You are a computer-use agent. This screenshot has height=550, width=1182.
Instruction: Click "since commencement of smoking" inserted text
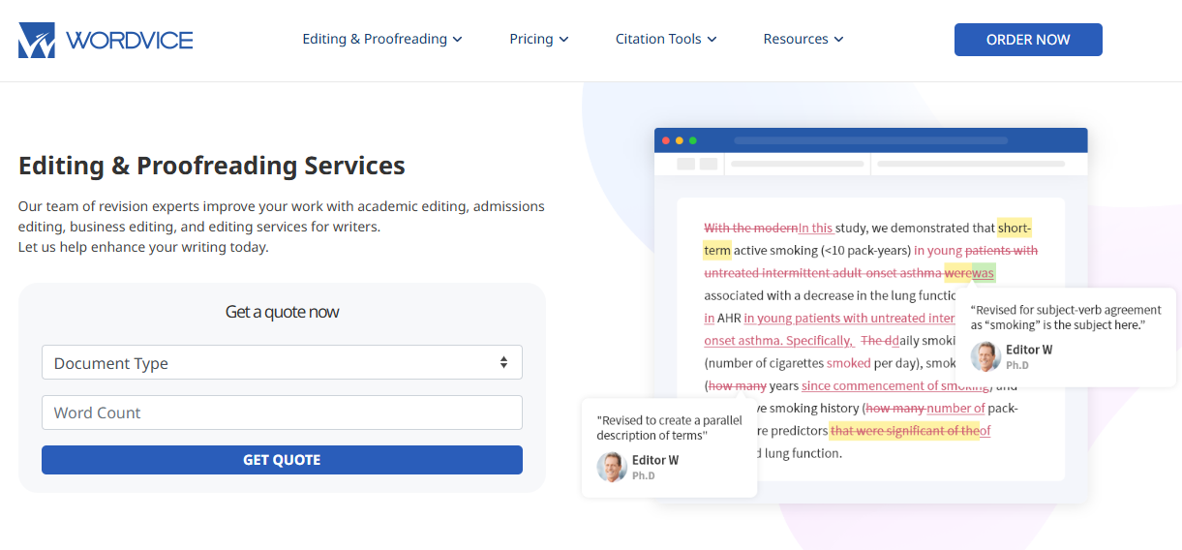(x=895, y=385)
